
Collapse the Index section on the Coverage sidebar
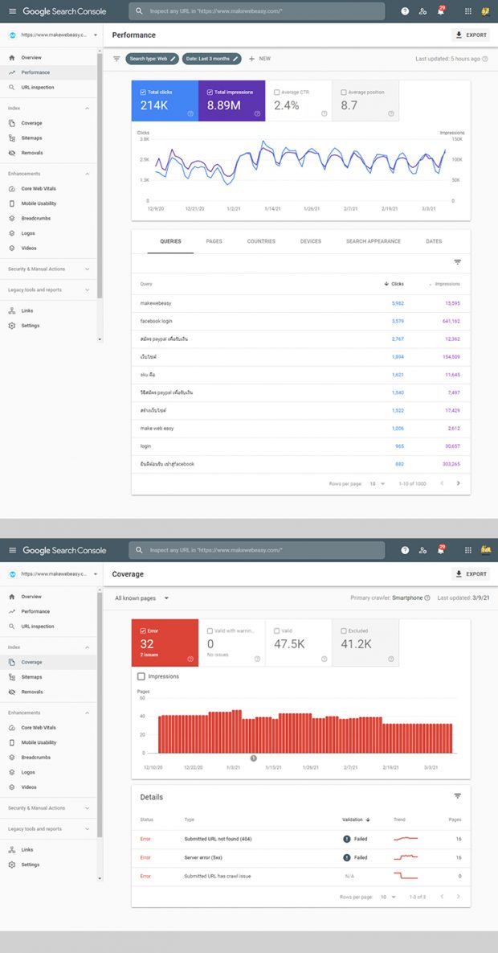pos(87,647)
